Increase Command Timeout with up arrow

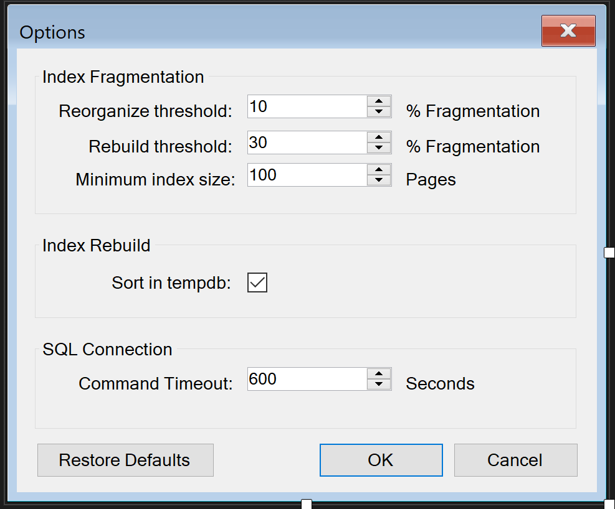pyautogui.click(x=379, y=374)
